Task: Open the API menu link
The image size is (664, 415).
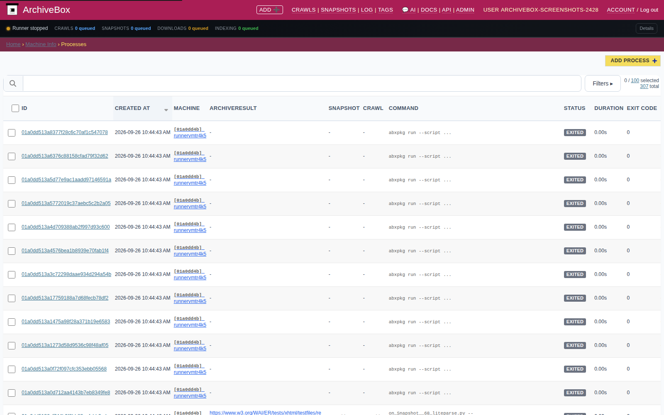Action: [x=447, y=10]
